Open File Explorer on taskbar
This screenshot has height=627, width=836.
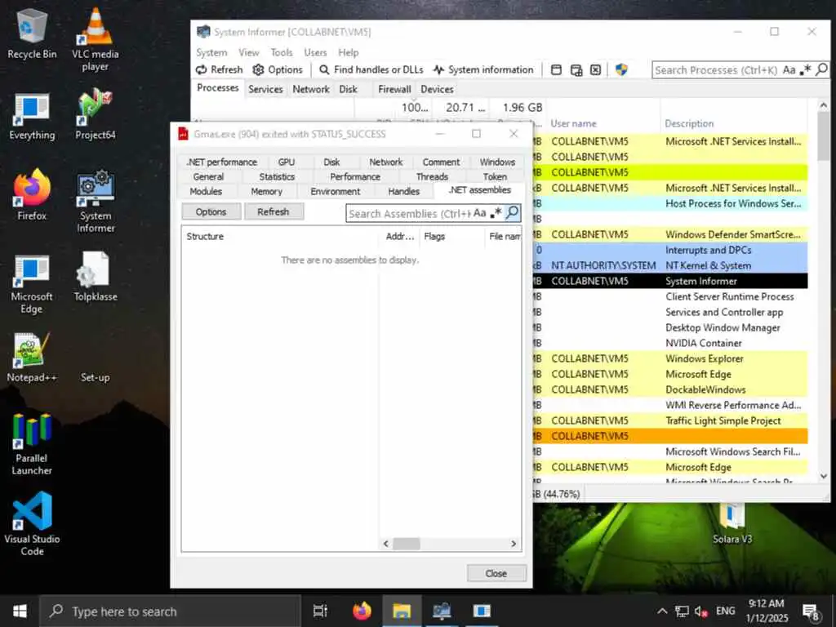(402, 611)
